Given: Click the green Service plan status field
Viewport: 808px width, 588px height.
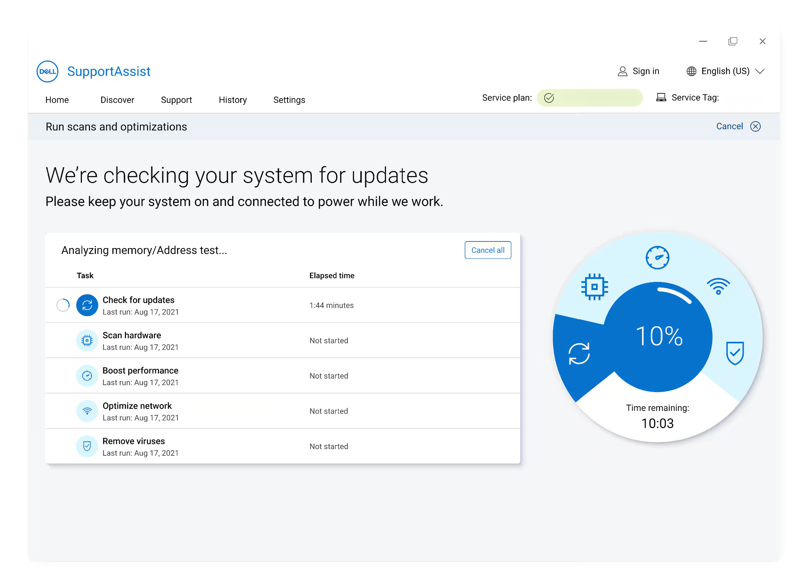Looking at the screenshot, I should [x=590, y=98].
